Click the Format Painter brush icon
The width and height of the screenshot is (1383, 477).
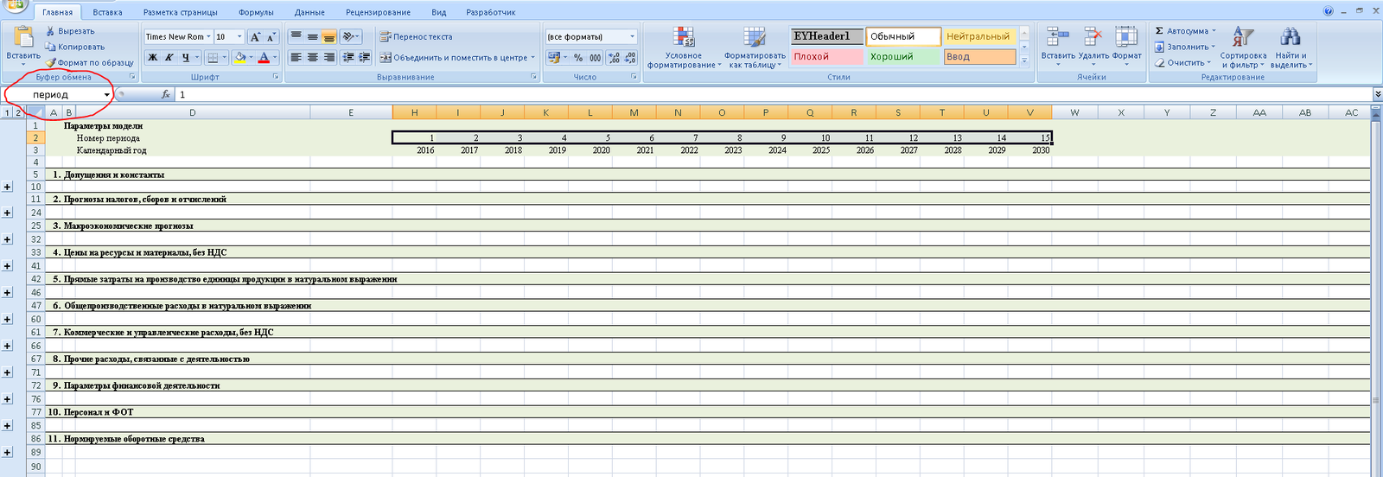51,62
